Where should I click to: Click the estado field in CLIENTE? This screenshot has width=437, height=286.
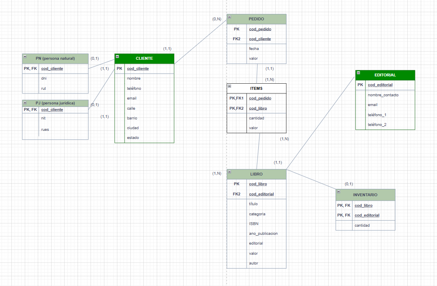pyautogui.click(x=133, y=138)
